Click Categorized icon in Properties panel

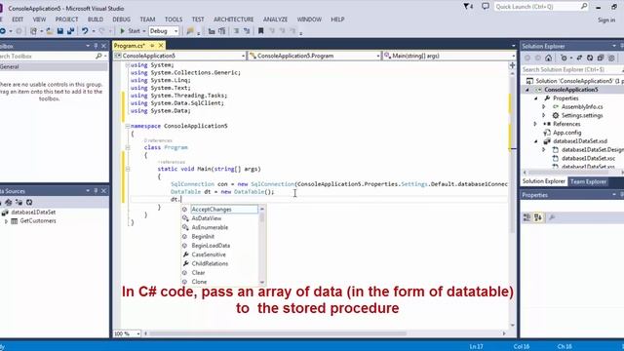coord(526,217)
